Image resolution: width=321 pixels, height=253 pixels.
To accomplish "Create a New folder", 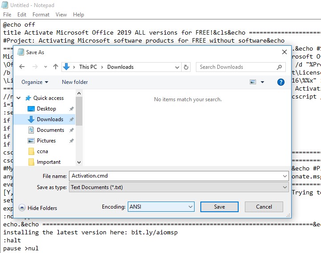I will [x=75, y=82].
